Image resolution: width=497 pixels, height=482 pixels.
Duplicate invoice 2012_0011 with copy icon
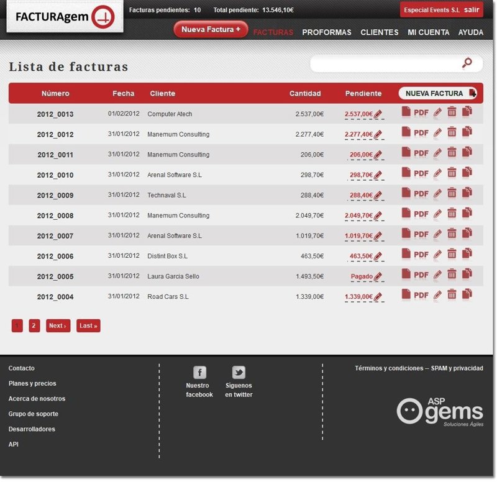pos(467,153)
